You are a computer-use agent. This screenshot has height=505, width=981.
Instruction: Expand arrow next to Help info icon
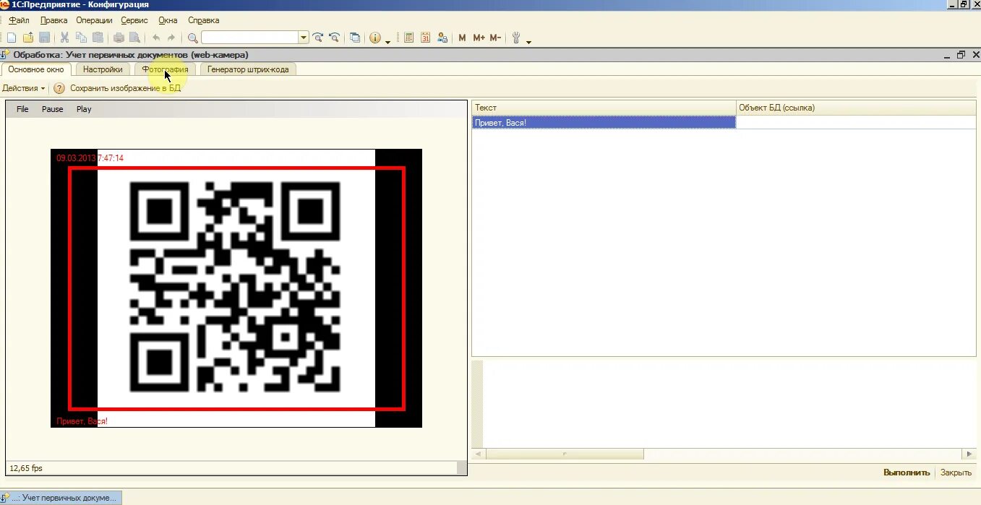pyautogui.click(x=387, y=40)
